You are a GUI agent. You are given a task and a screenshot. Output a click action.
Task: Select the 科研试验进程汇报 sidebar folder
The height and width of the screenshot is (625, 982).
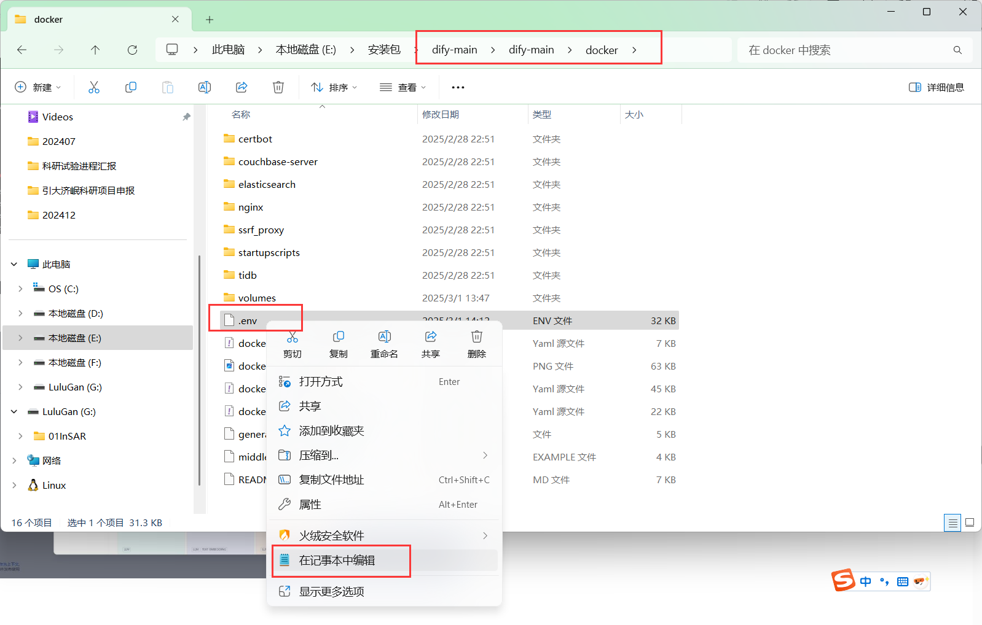79,166
